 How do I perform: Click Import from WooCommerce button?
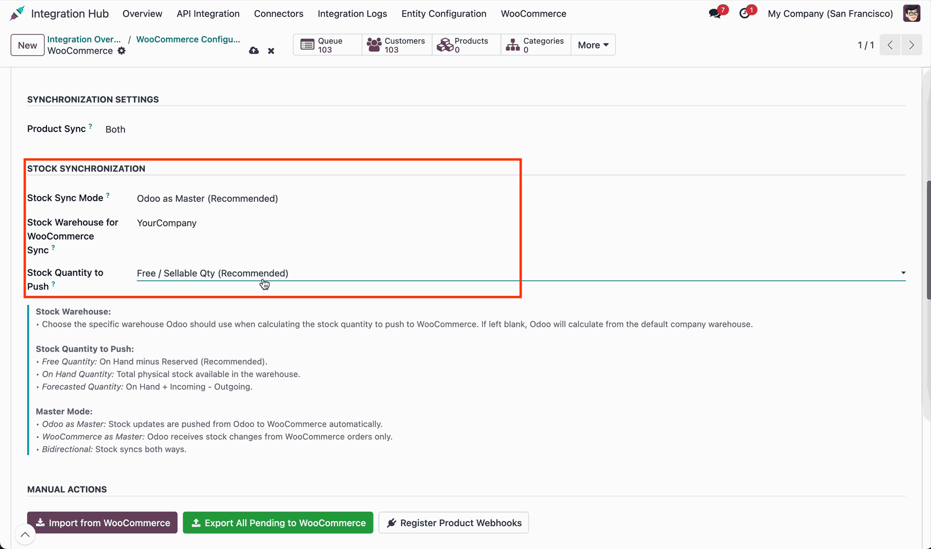pyautogui.click(x=102, y=523)
